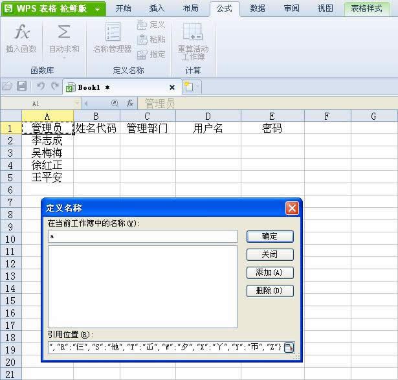This screenshot has width=398, height=380.
Task: Click the magnifier icon beside formula bar
Action: click(115, 103)
